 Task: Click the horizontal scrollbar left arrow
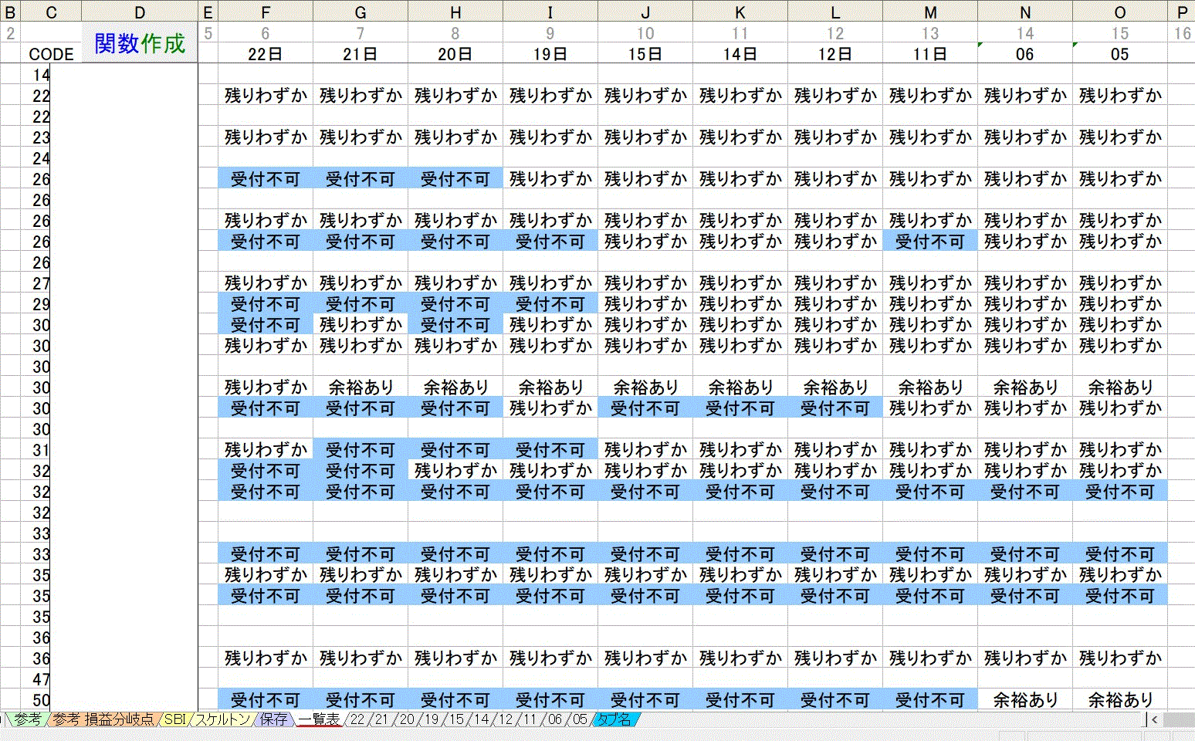click(x=1154, y=719)
